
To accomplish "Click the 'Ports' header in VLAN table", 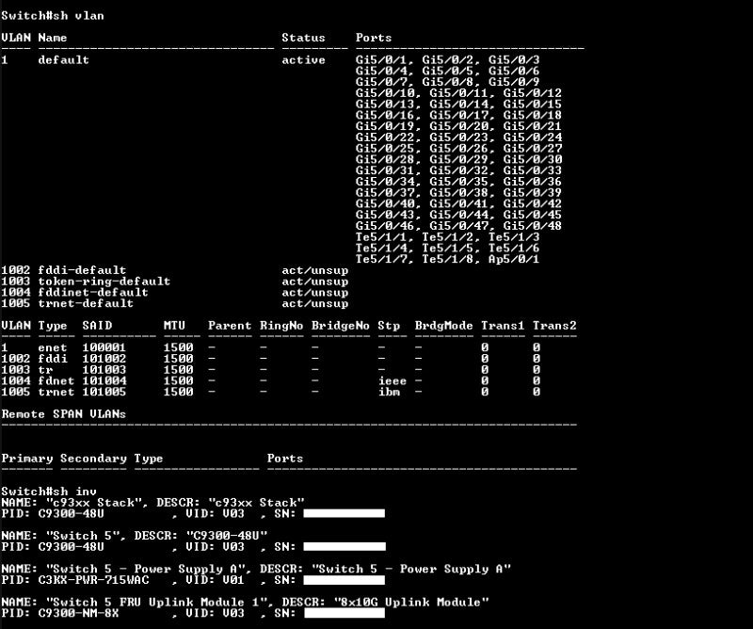I will click(x=373, y=38).
